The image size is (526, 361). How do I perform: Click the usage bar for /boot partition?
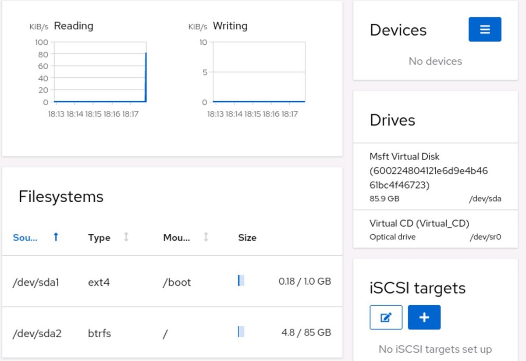[240, 281]
